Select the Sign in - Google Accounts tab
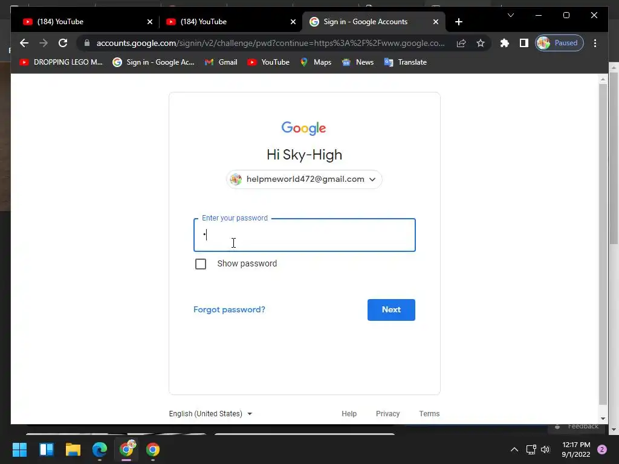Image resolution: width=619 pixels, height=464 pixels. click(374, 22)
